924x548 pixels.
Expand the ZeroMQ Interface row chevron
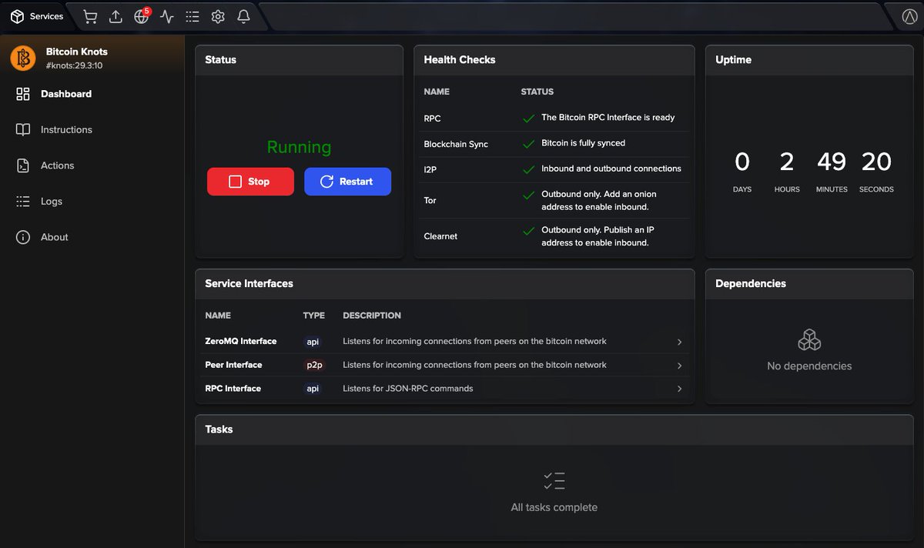679,342
